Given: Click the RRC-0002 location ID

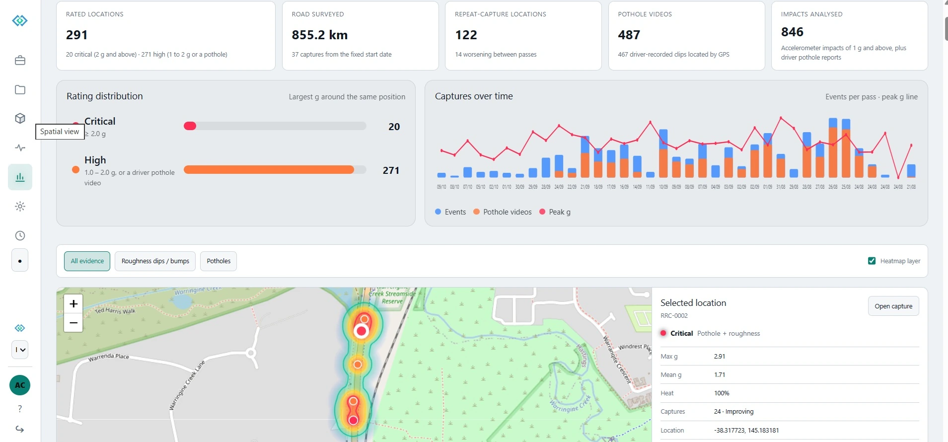Looking at the screenshot, I should tap(674, 316).
